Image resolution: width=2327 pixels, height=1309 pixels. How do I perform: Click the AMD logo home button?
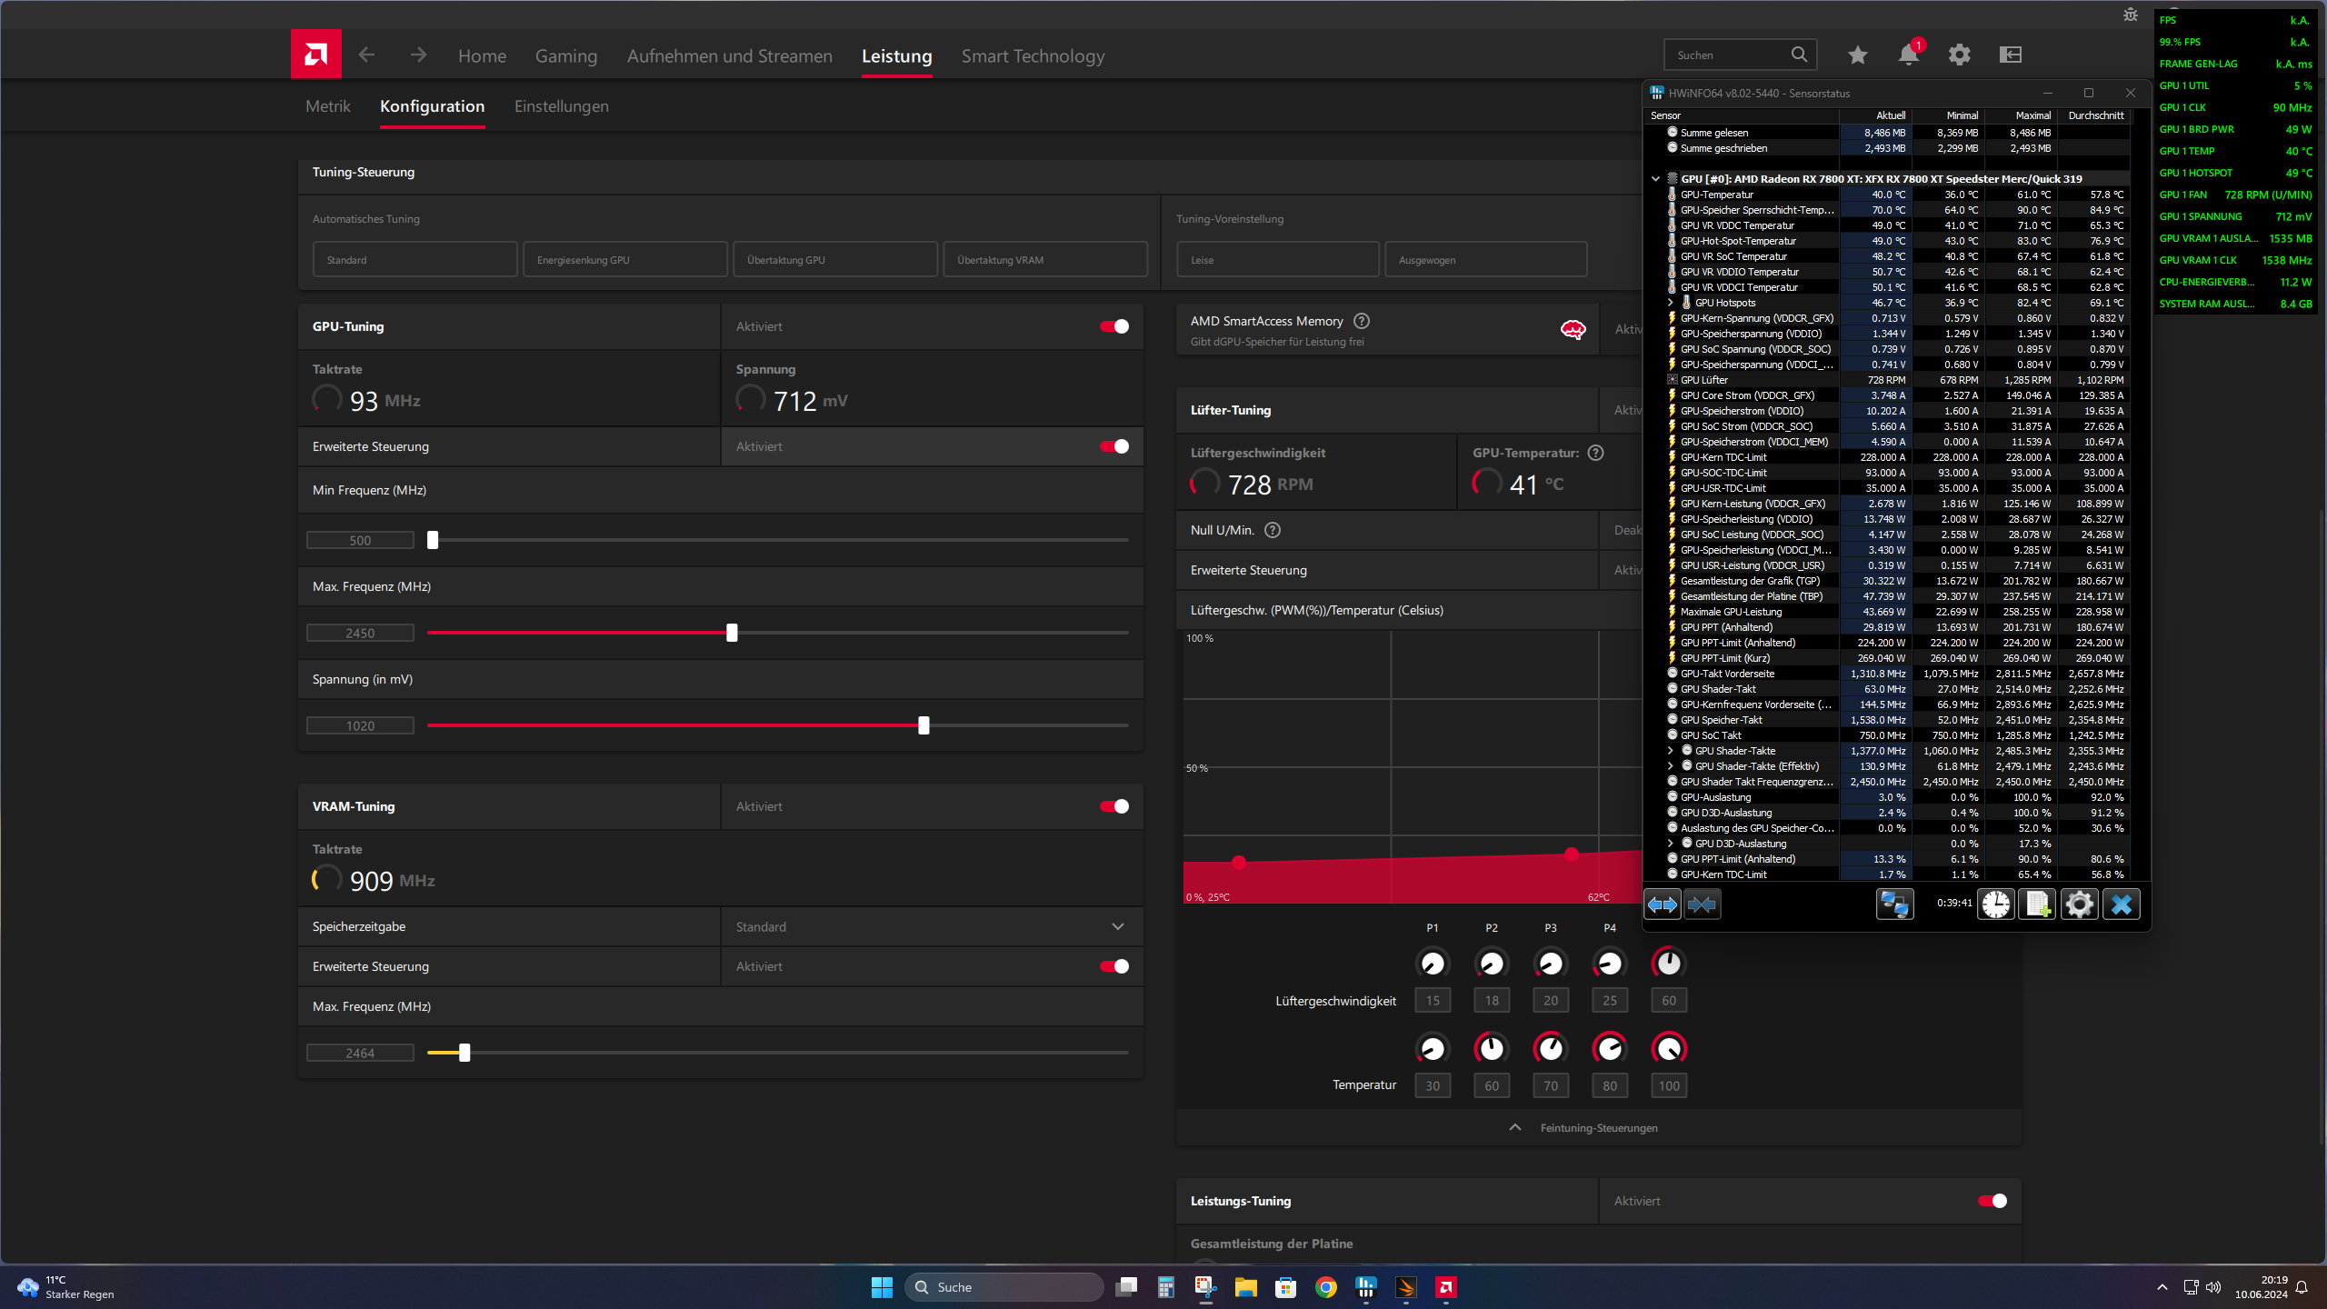(315, 55)
